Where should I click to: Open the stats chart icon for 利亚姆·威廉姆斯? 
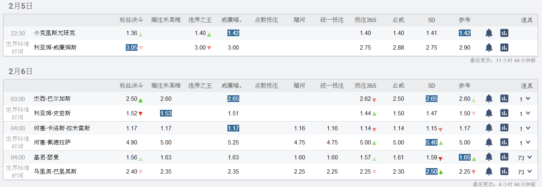coord(504,48)
